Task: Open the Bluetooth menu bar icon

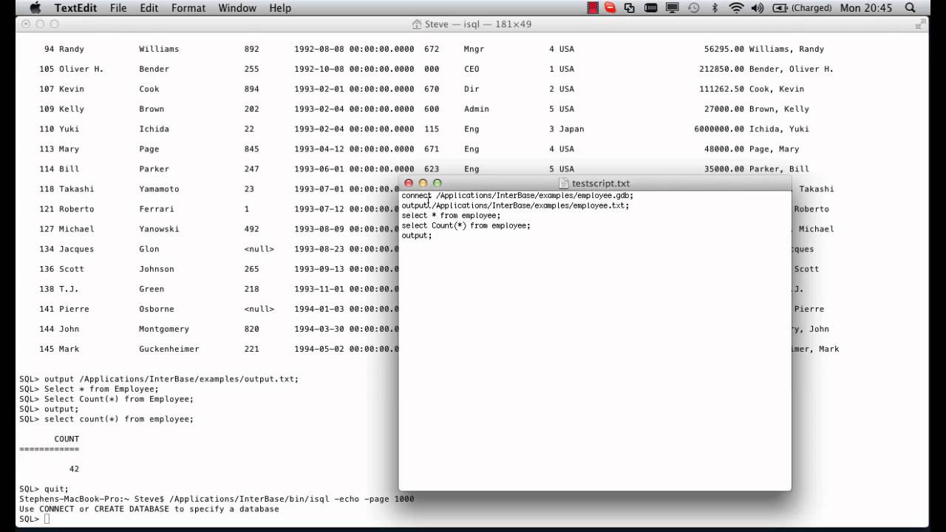Action: point(715,8)
